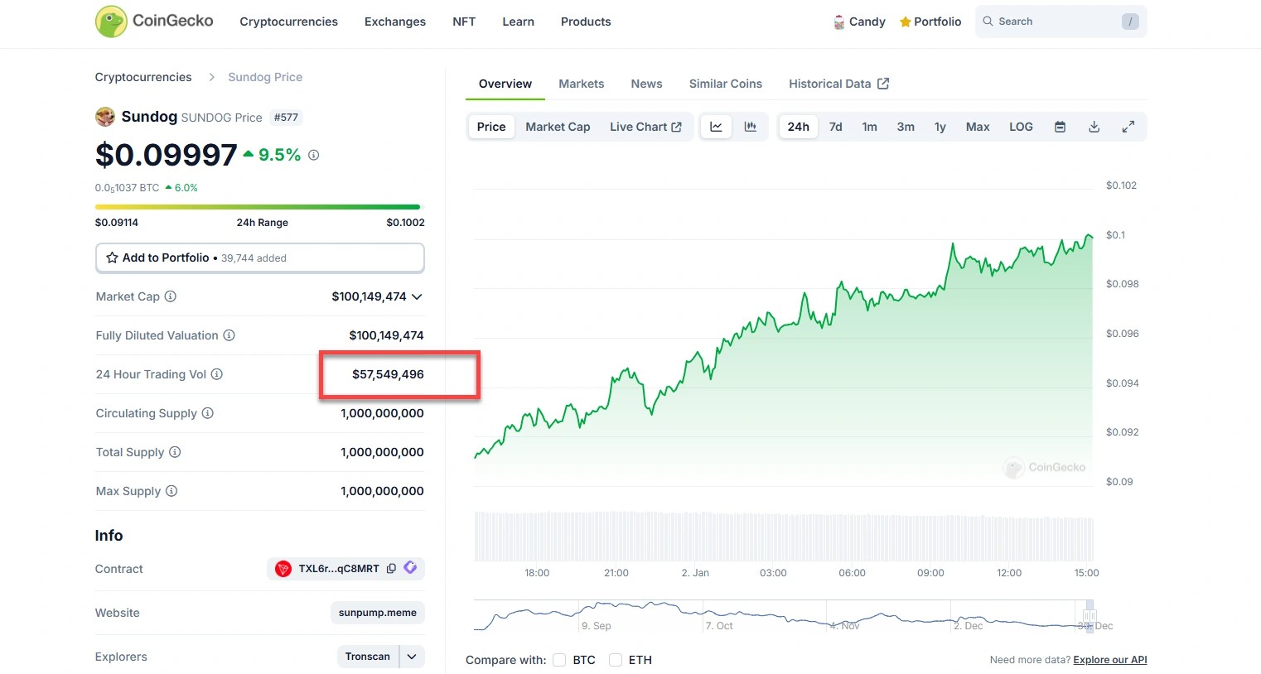Open the Cryptocurrencies navigation menu
The image size is (1261, 674).
pos(288,22)
